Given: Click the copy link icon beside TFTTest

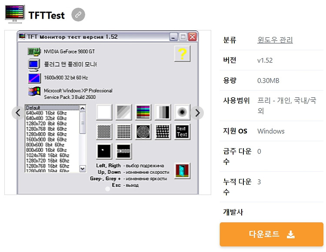Looking at the screenshot, I should [78, 15].
